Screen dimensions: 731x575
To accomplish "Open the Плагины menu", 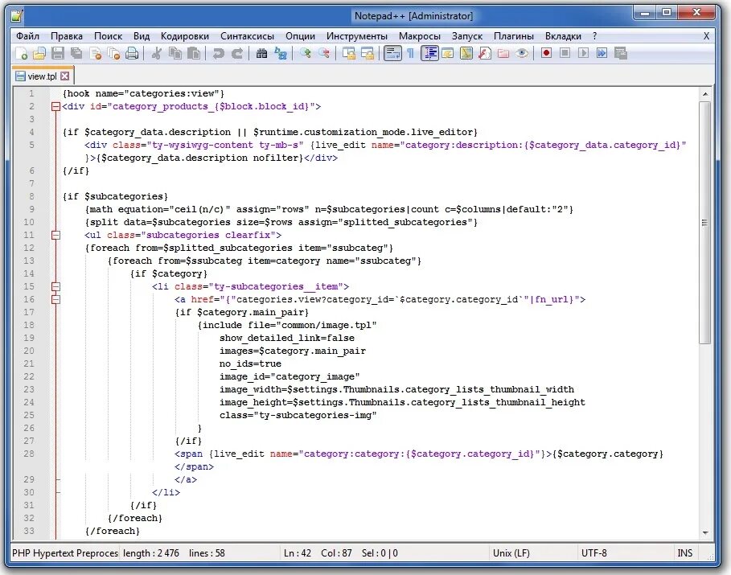I will tap(514, 36).
